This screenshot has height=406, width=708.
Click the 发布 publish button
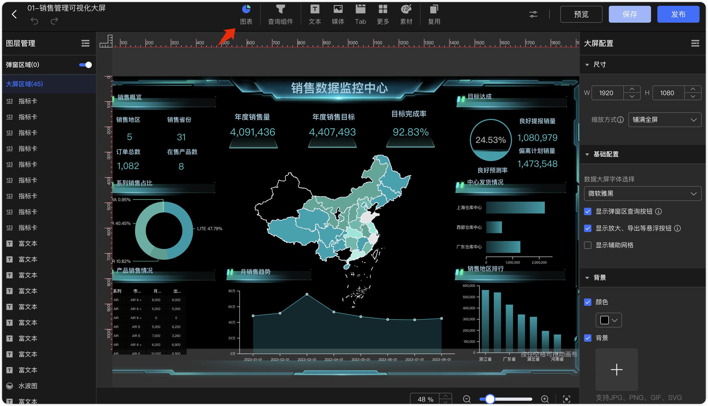[x=678, y=14]
